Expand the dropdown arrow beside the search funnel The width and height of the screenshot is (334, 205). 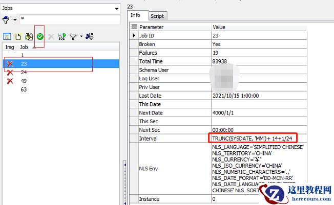(15, 20)
